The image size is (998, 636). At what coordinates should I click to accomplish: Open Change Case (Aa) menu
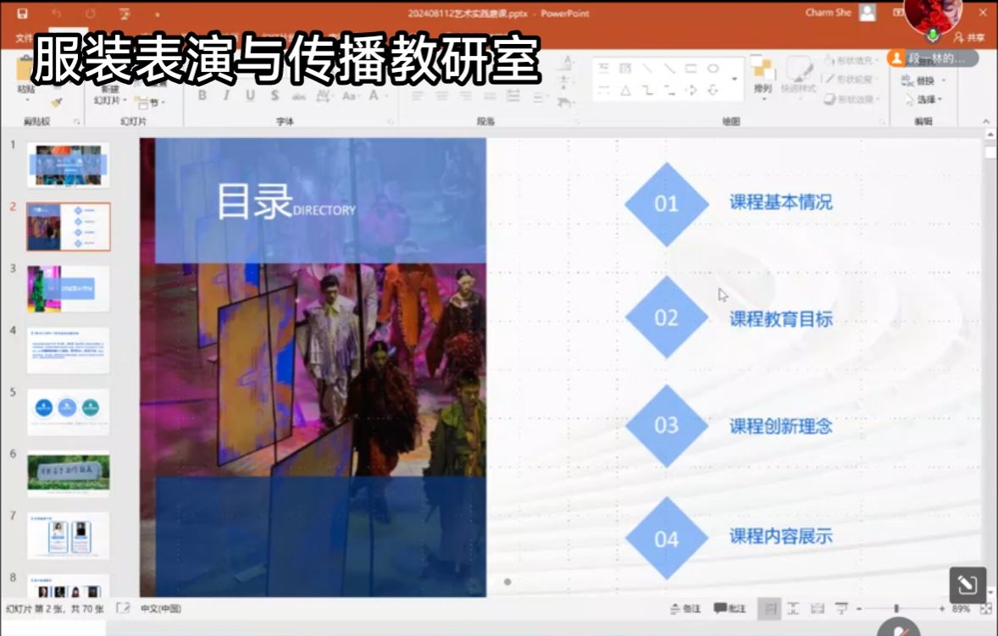point(349,96)
